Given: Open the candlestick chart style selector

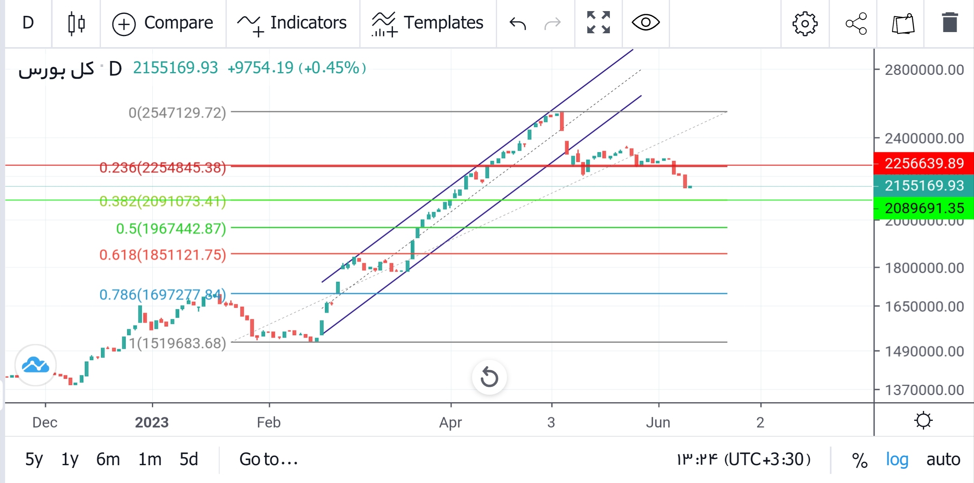Looking at the screenshot, I should coord(76,23).
